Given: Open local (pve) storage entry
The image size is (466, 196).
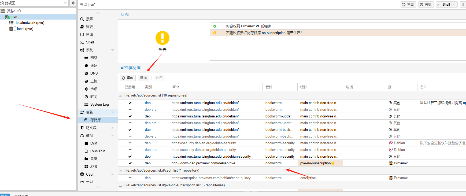Looking at the screenshot, I should [x=25, y=29].
